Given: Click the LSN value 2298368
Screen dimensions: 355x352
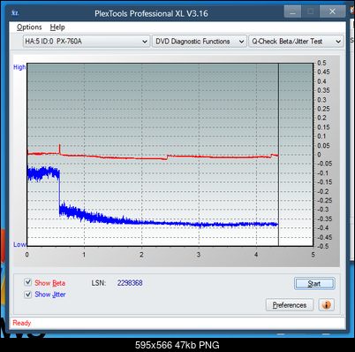Looking at the screenshot, I should [130, 283].
